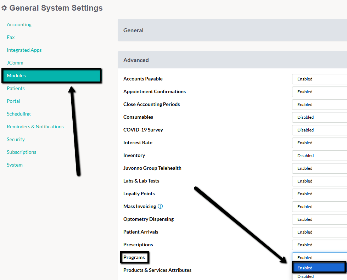Open Integrated Apps in the sidebar

[x=24, y=50]
